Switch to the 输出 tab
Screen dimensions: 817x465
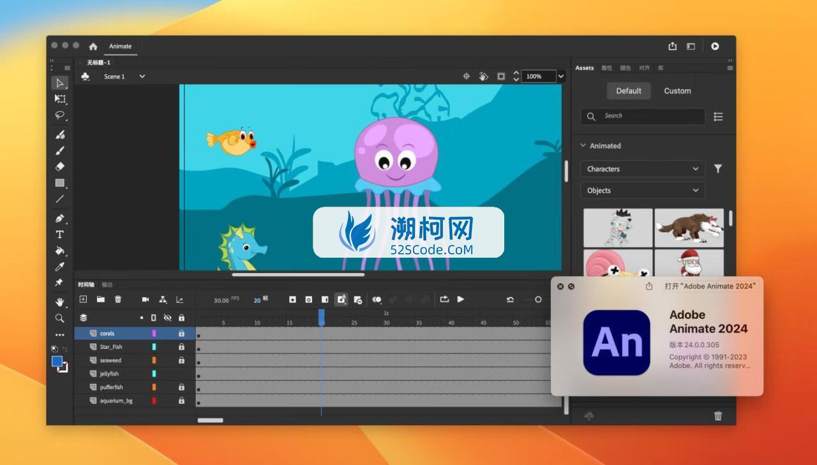point(107,284)
